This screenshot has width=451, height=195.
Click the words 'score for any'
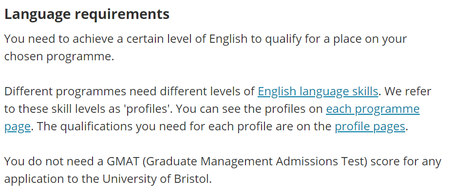click(x=406, y=161)
